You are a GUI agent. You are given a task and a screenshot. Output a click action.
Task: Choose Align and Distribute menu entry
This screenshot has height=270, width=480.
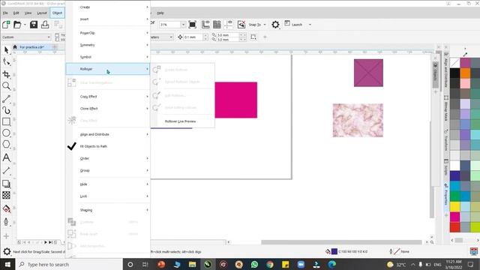point(108,134)
